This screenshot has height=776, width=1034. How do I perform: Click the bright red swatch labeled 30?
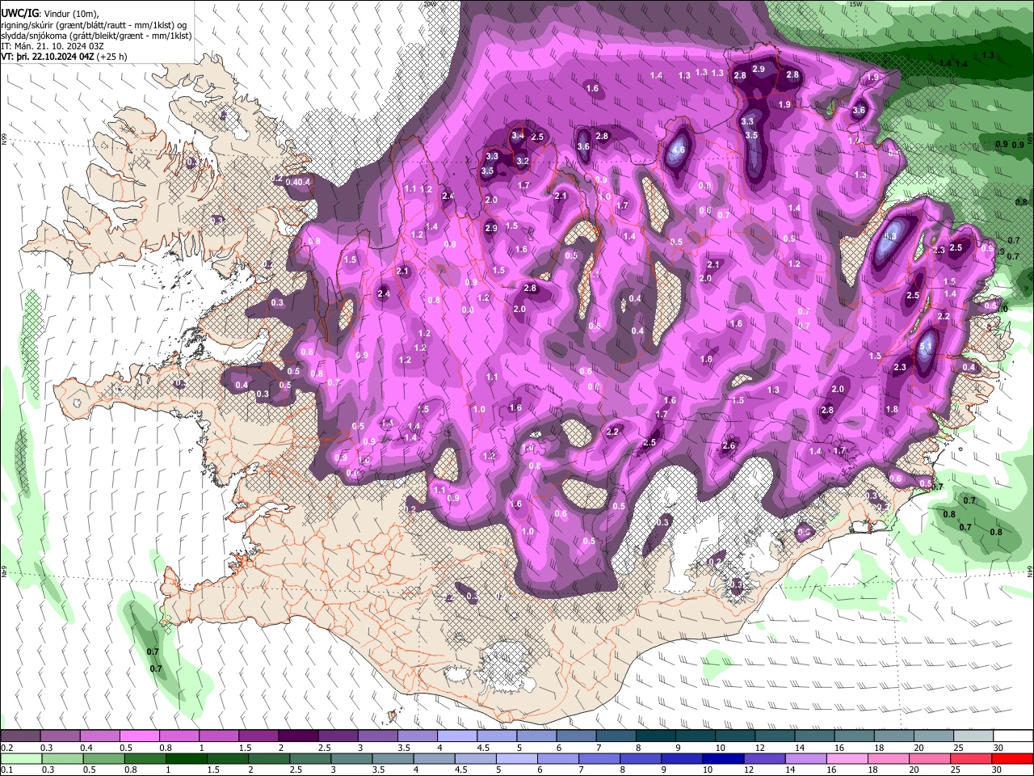pos(1012,758)
